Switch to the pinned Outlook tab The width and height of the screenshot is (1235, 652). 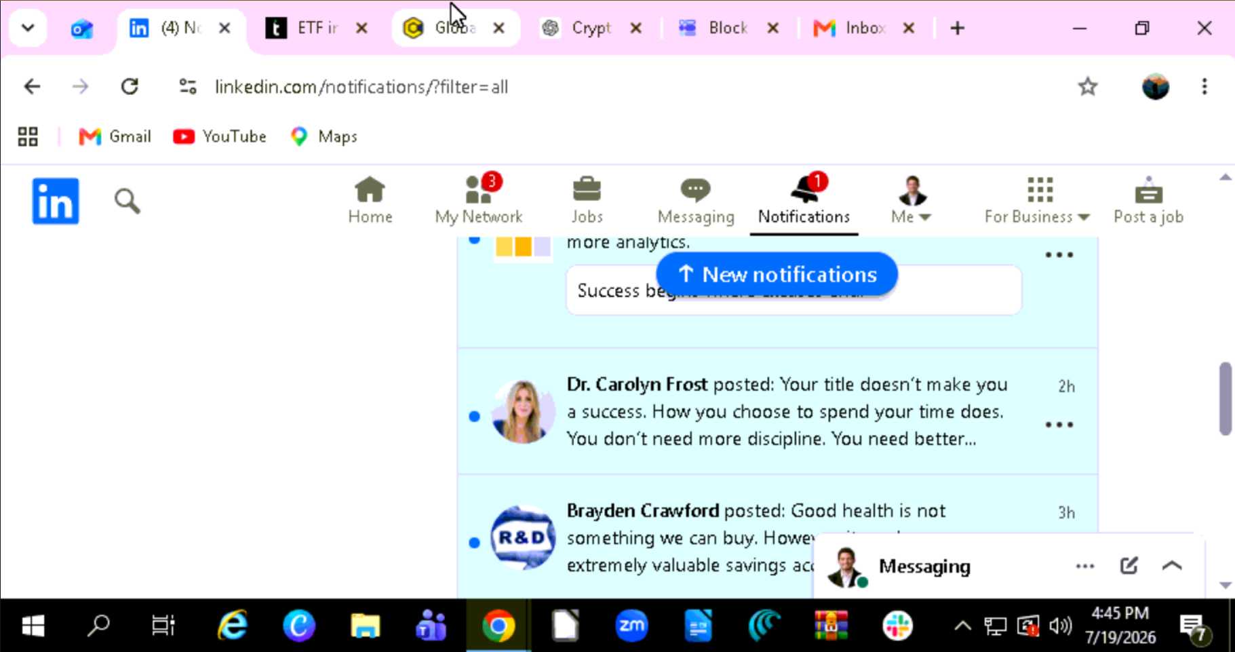(x=82, y=28)
